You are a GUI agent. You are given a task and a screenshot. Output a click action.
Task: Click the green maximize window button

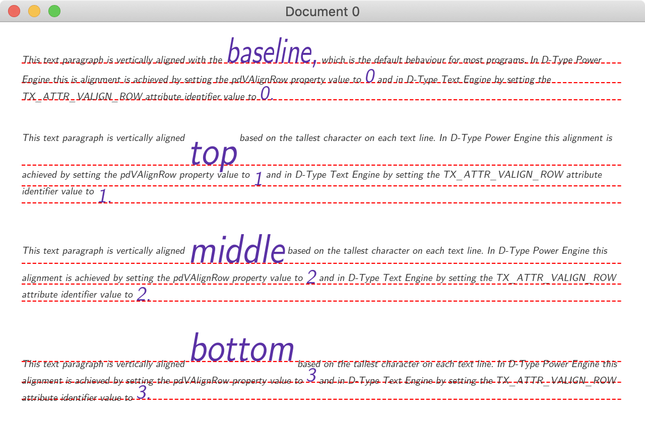pos(54,11)
